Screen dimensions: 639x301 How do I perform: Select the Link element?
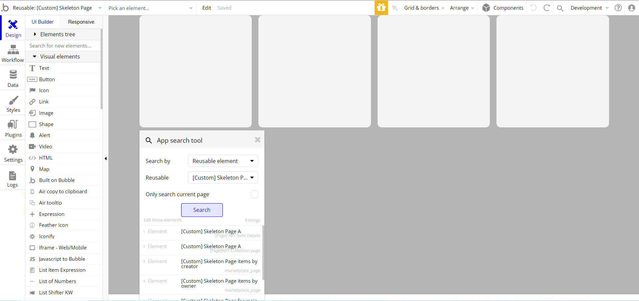click(63, 102)
